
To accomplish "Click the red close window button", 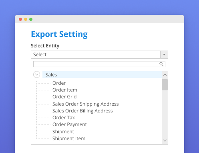I will coord(20,19).
